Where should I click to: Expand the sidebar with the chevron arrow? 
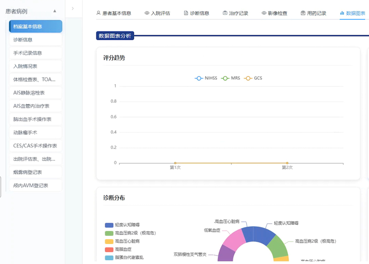tap(73, 8)
